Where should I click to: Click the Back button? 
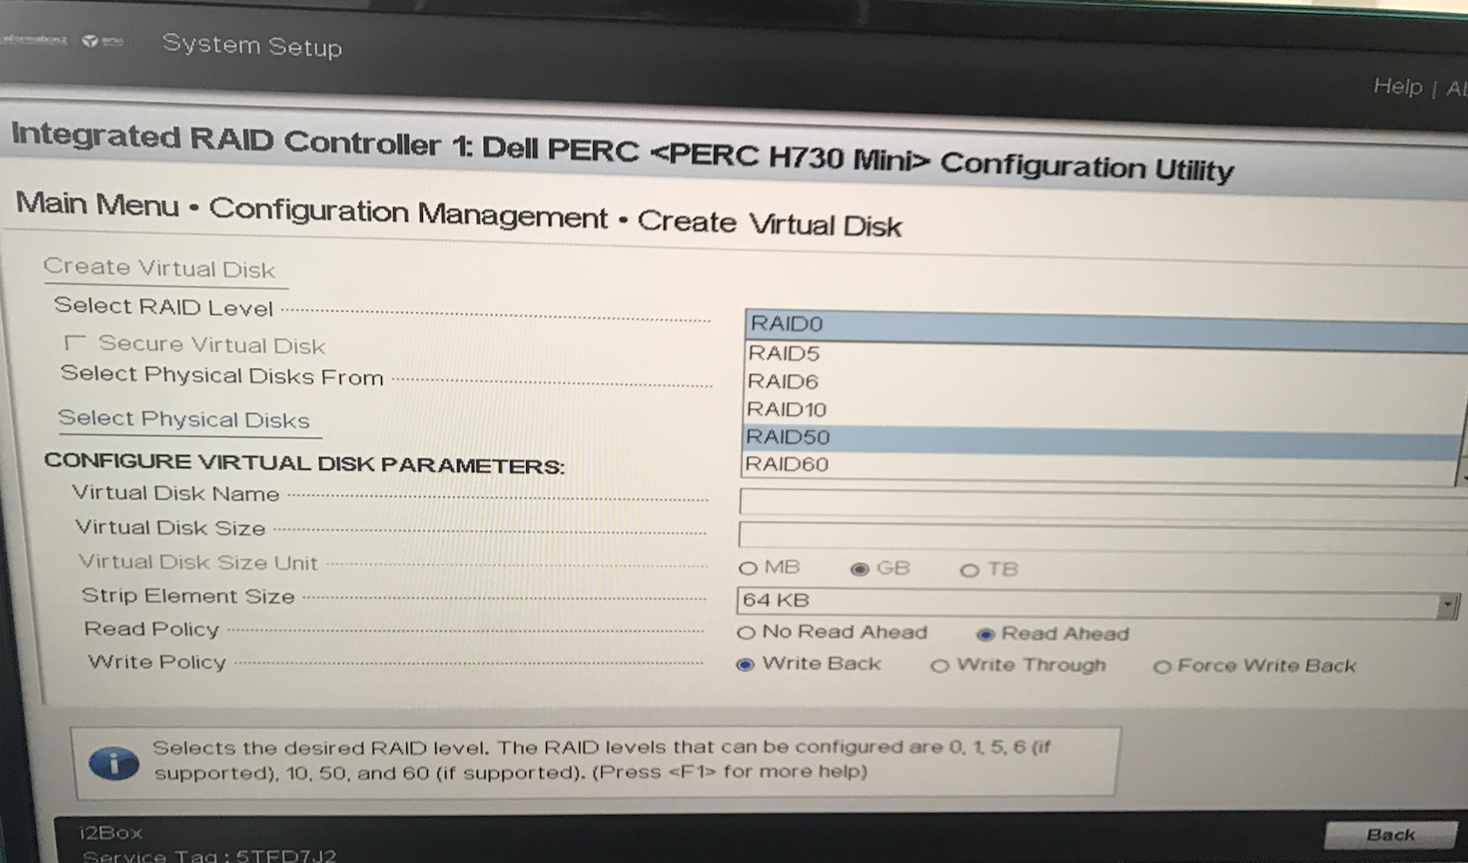[x=1390, y=835]
